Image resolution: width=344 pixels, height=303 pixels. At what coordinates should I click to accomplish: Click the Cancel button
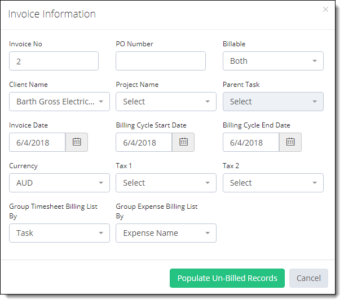click(x=308, y=278)
